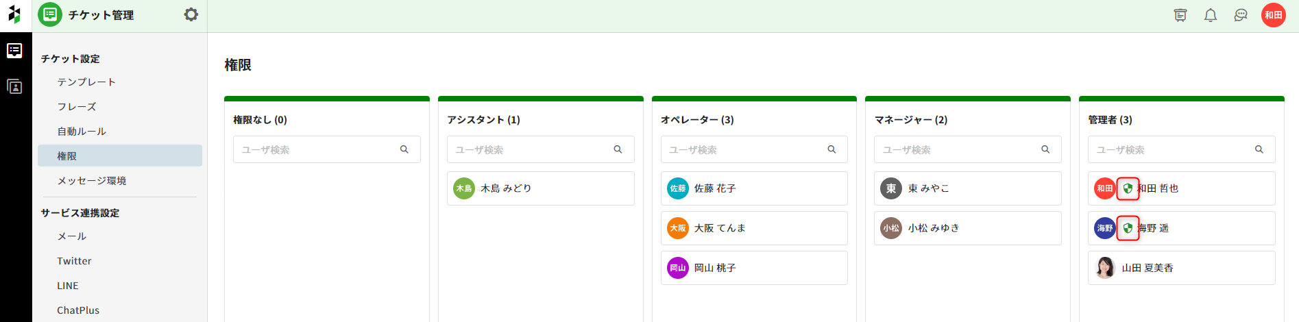
Task: Open the LINE integration settings
Action: pyautogui.click(x=68, y=286)
